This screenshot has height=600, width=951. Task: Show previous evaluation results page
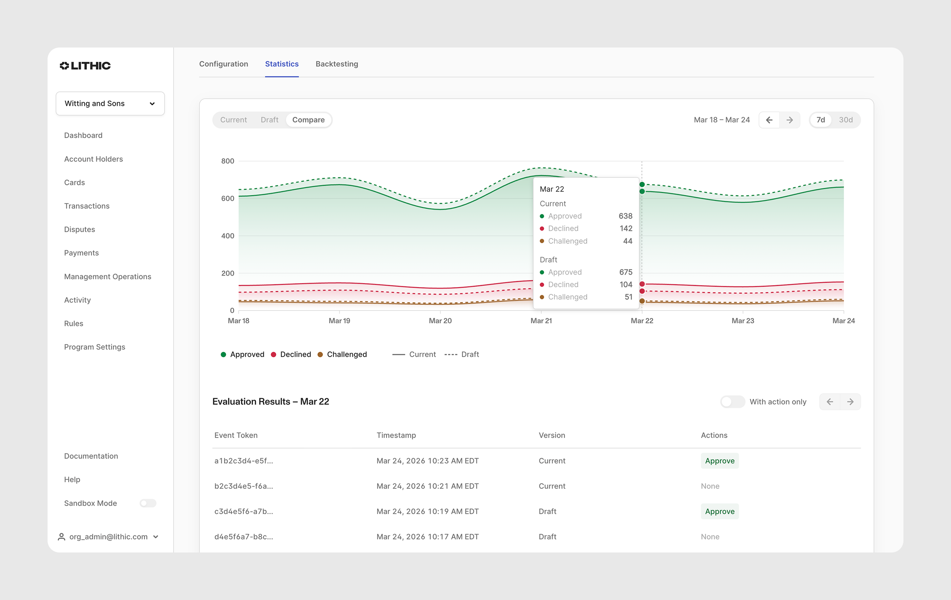coord(830,402)
